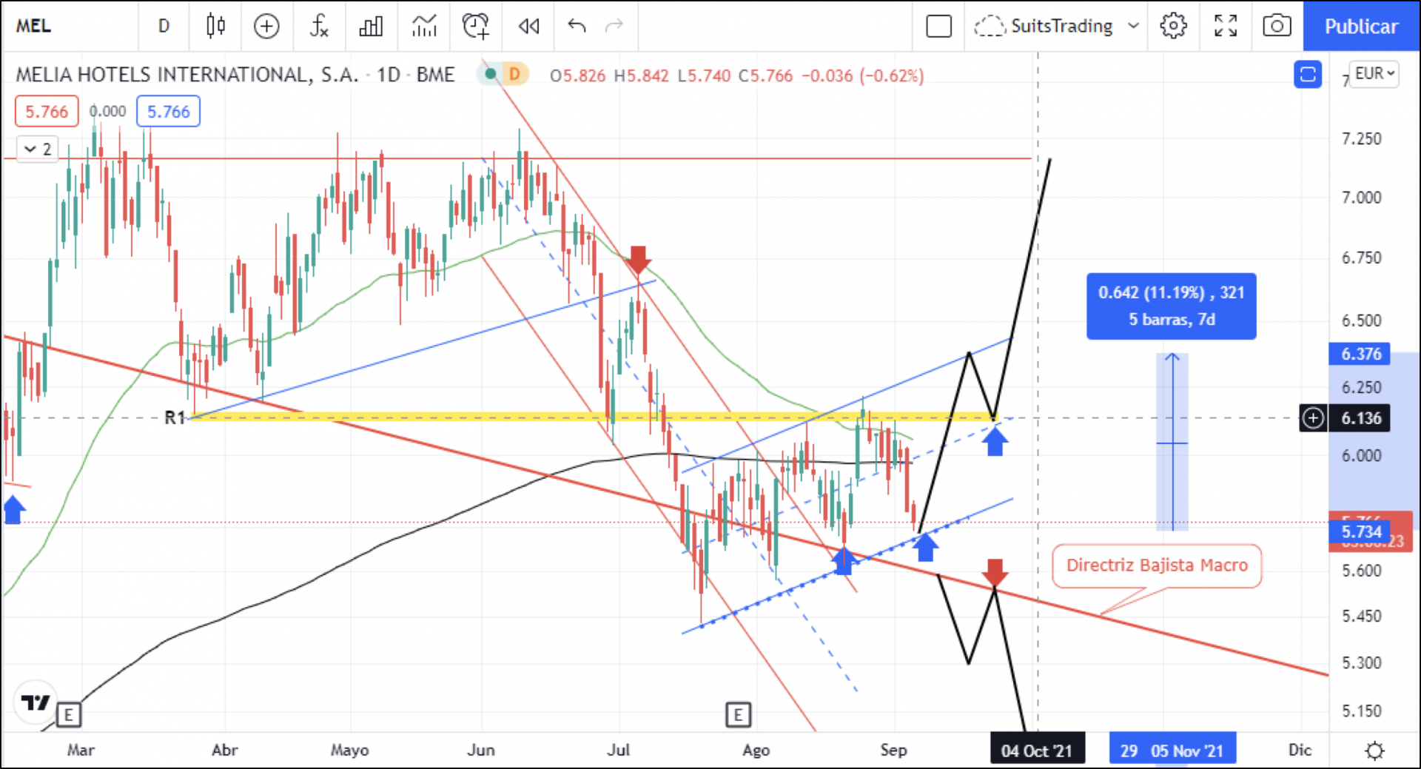Toggle the delayed data D badge
Screen dimensions: 1421x769
[x=514, y=74]
